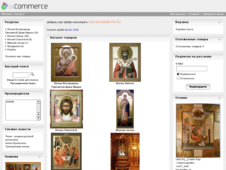
Task: Select the Отписаться radio button
Action: [x=178, y=78]
